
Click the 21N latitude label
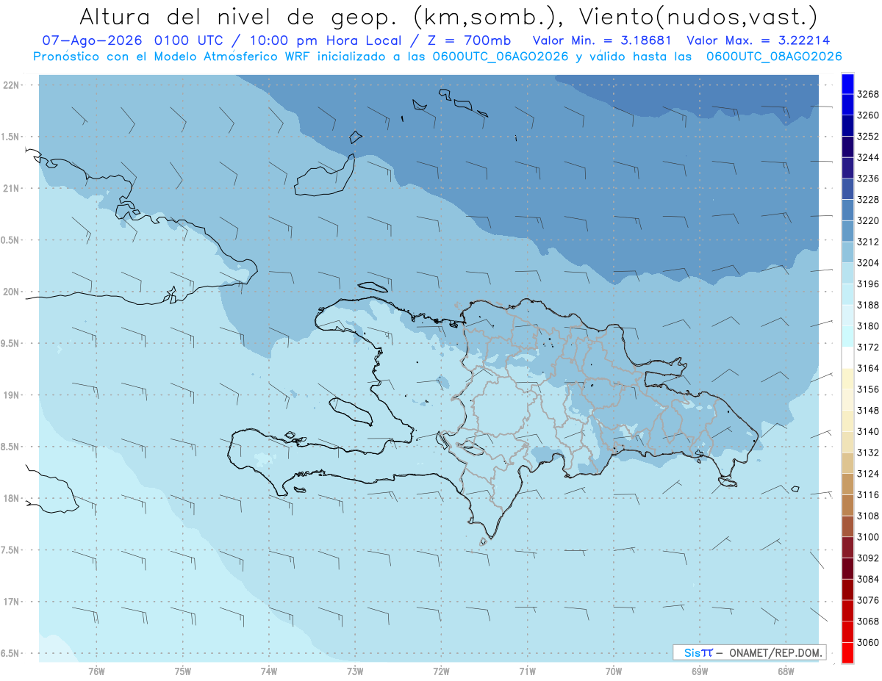(x=11, y=188)
